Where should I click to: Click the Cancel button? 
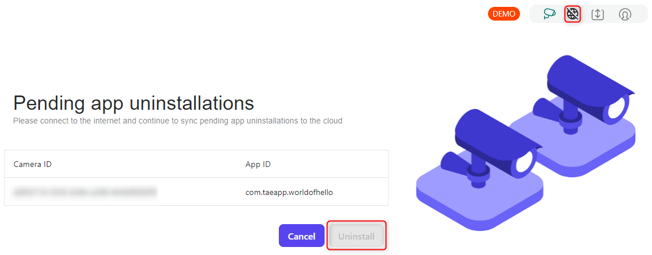click(302, 236)
